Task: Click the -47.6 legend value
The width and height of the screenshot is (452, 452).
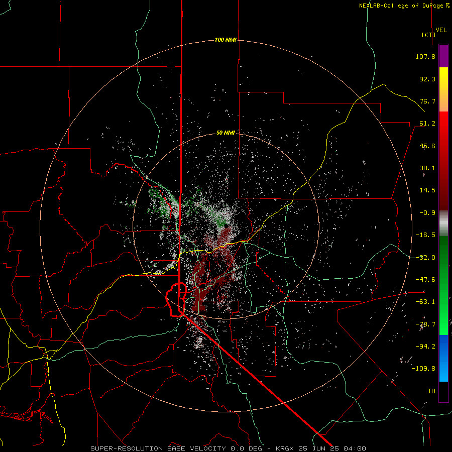Action: point(425,280)
